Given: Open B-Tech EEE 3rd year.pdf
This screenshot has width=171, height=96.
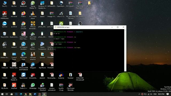Looking at the screenshot, I should click(x=80, y=77).
